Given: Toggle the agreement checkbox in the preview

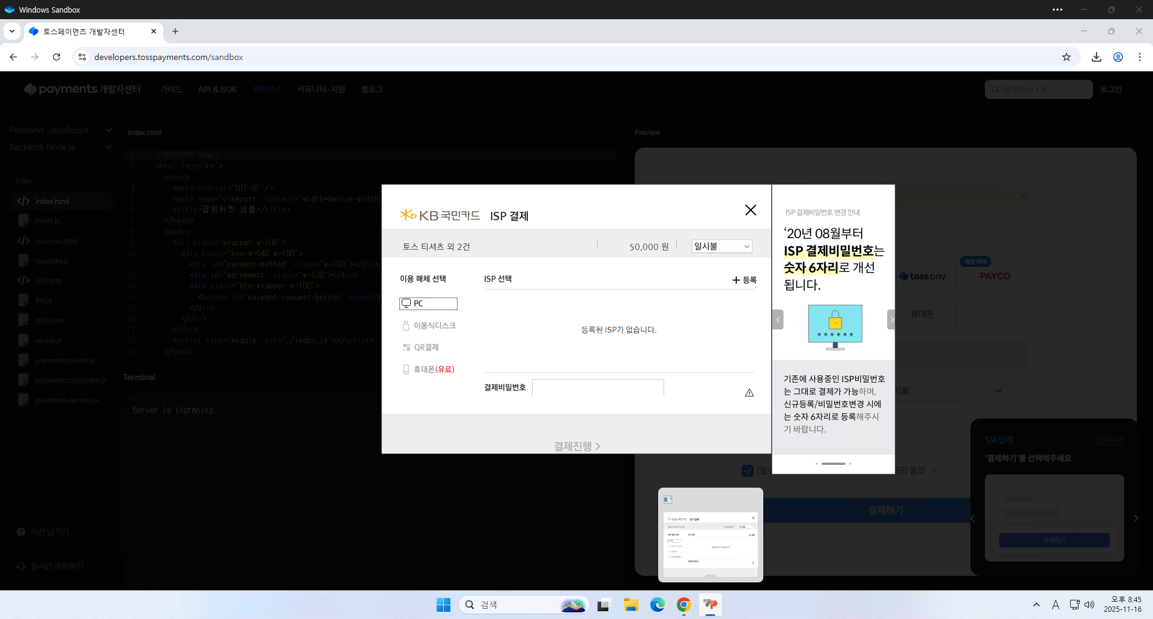Looking at the screenshot, I should tap(748, 471).
